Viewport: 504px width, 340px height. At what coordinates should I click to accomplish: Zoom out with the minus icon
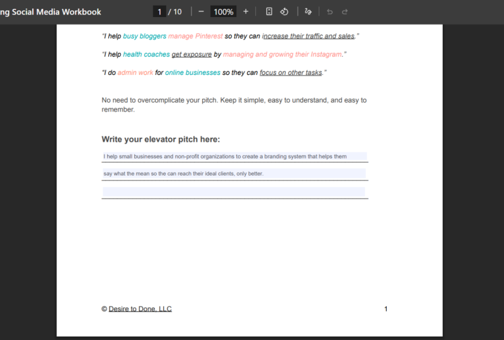[x=201, y=12]
